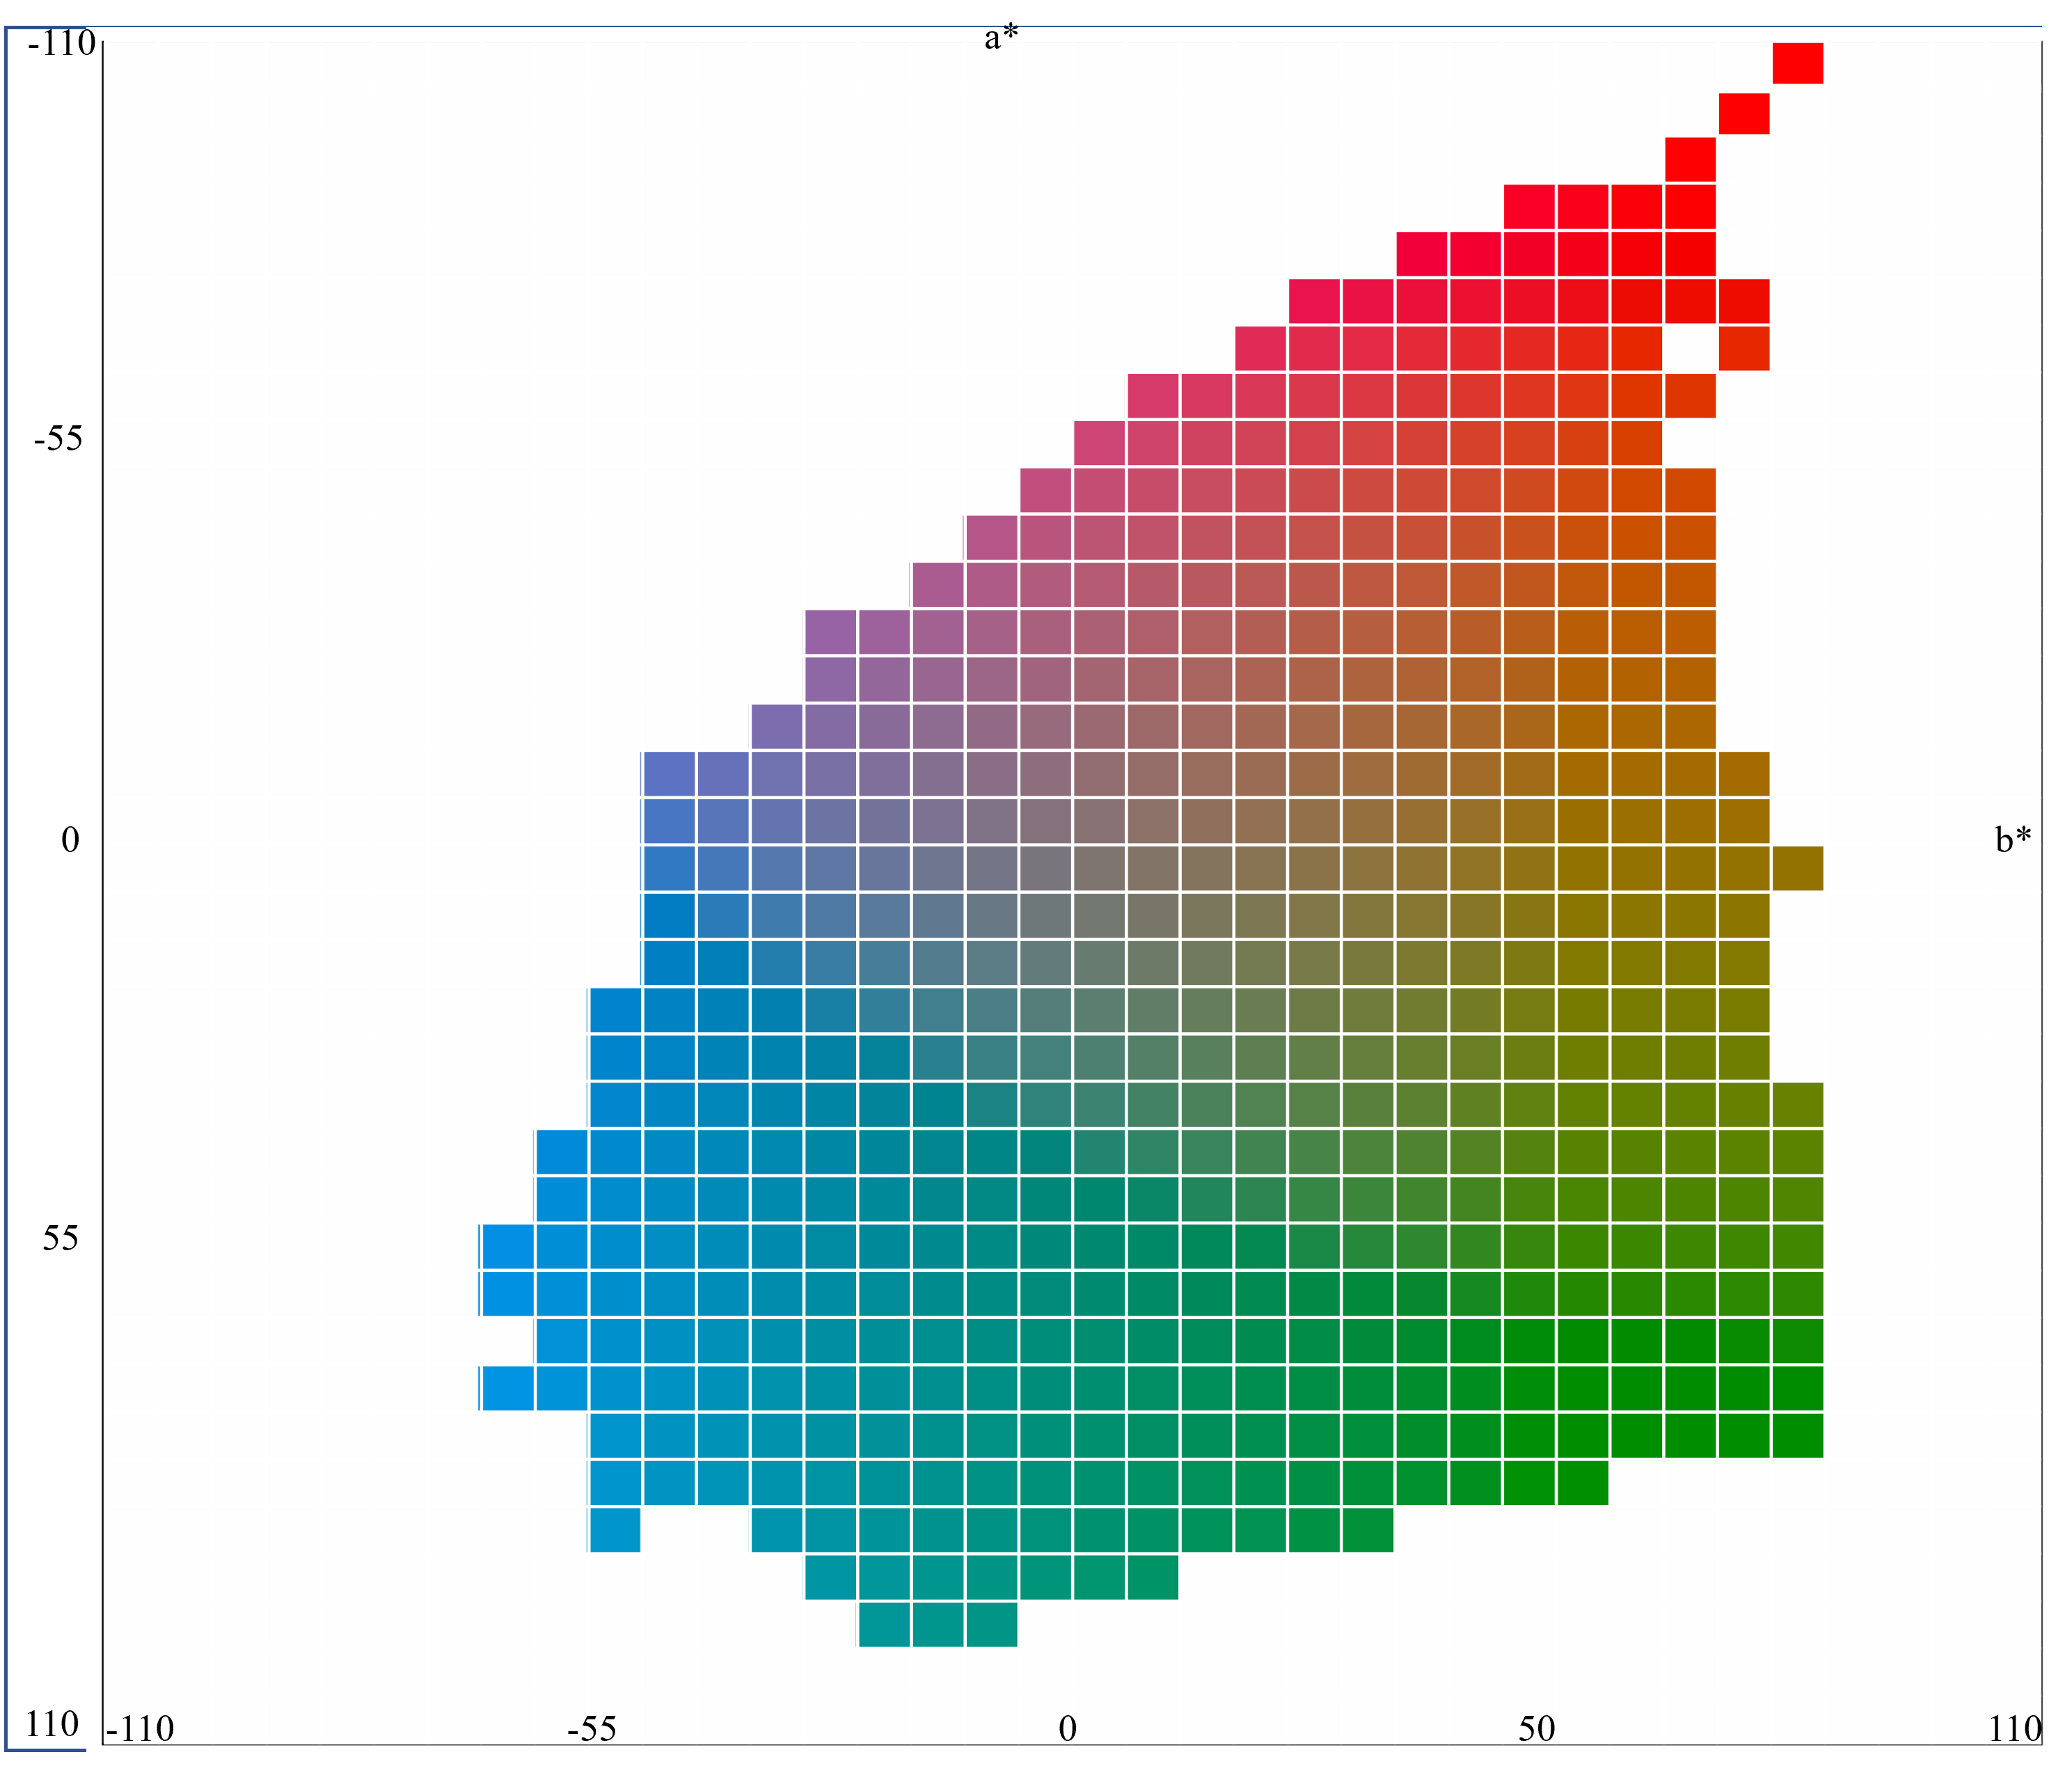Image resolution: width=2072 pixels, height=1773 pixels.
Task: Click the topmost bright red swatch
Action: coord(1797,63)
